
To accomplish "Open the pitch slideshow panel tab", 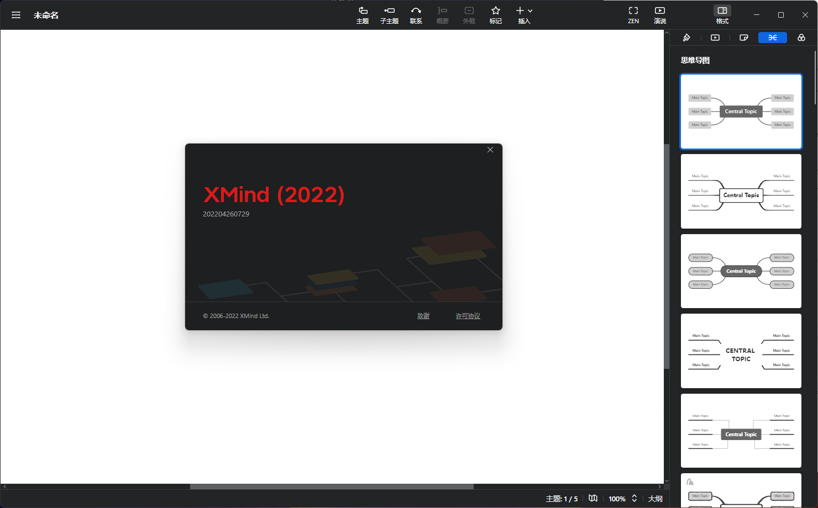I will coord(715,38).
